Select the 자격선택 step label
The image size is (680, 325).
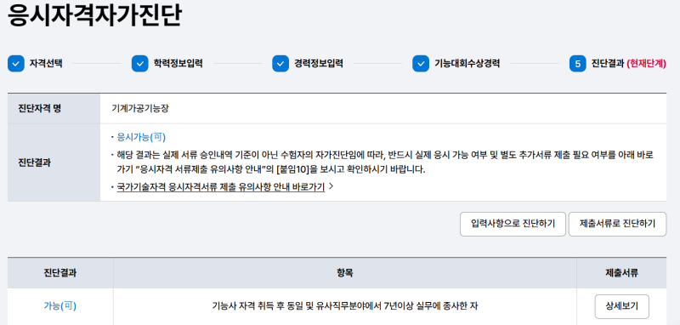coord(46,64)
